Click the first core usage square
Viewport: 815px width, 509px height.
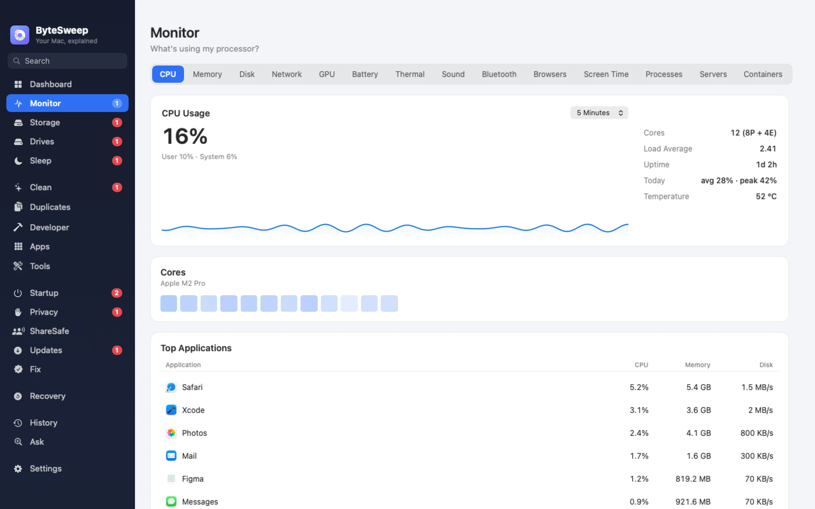(168, 303)
